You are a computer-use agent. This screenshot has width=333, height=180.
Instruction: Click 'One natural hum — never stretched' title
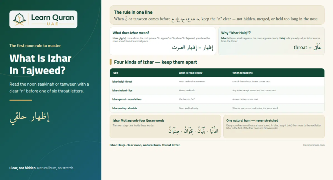pos(252,121)
